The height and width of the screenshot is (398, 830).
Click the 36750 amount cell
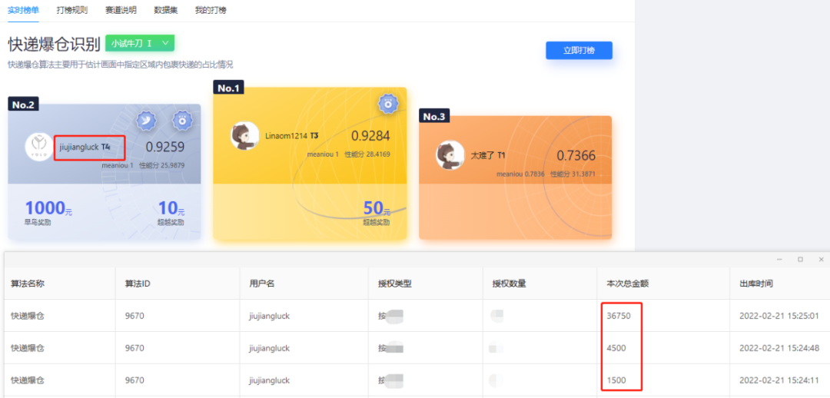tap(619, 316)
